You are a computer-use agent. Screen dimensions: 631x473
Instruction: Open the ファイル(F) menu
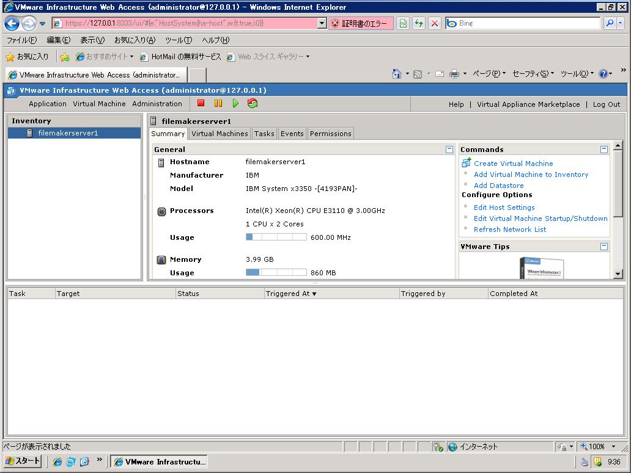(22, 40)
